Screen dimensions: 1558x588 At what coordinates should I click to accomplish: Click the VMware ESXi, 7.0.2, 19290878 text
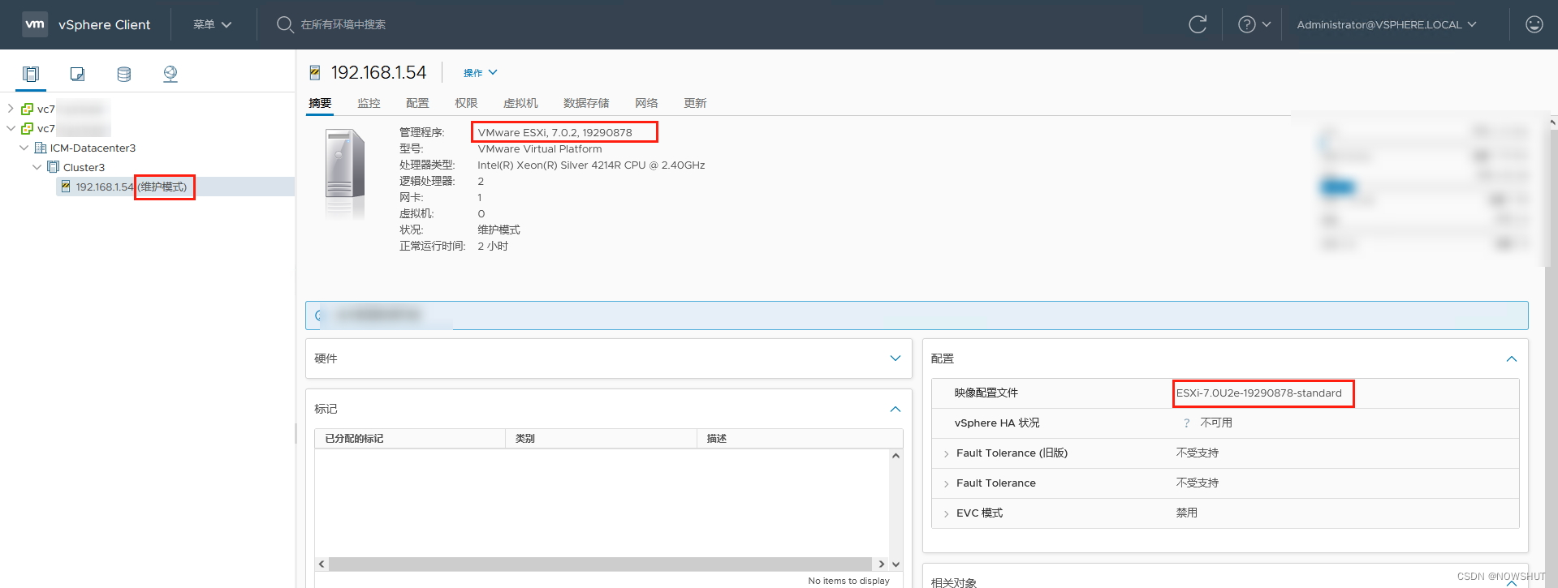(x=555, y=132)
